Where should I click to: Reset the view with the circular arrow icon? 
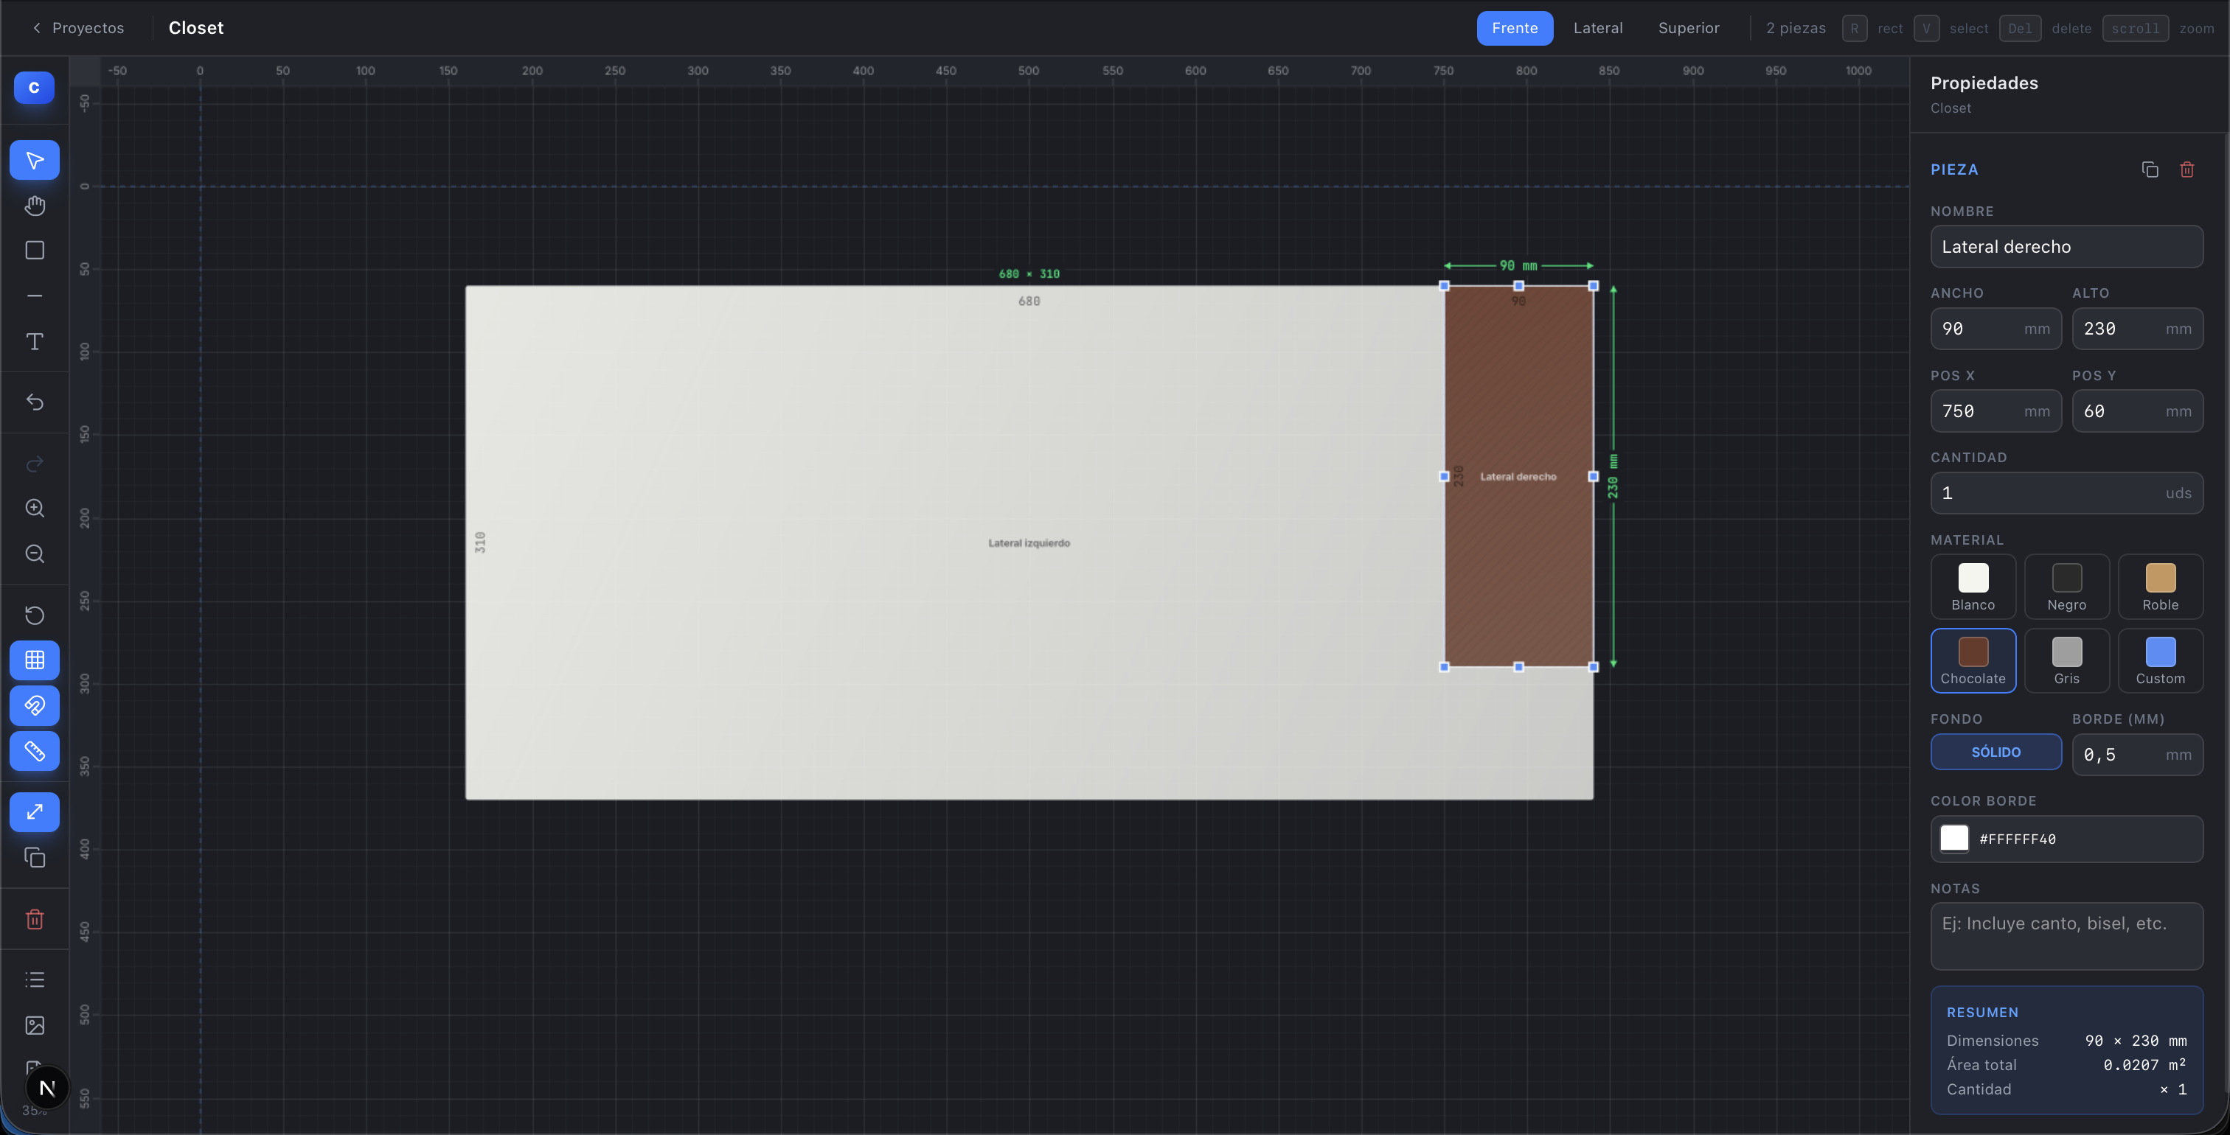[35, 615]
